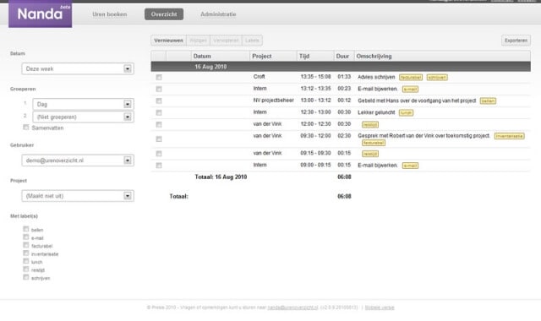Expand the Project '(Maakt niet uit)' dropdown
Image resolution: width=541 pixels, height=321 pixels.
78,196
